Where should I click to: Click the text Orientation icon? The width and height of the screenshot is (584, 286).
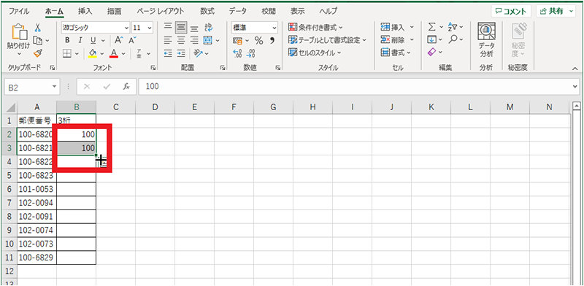(199, 54)
